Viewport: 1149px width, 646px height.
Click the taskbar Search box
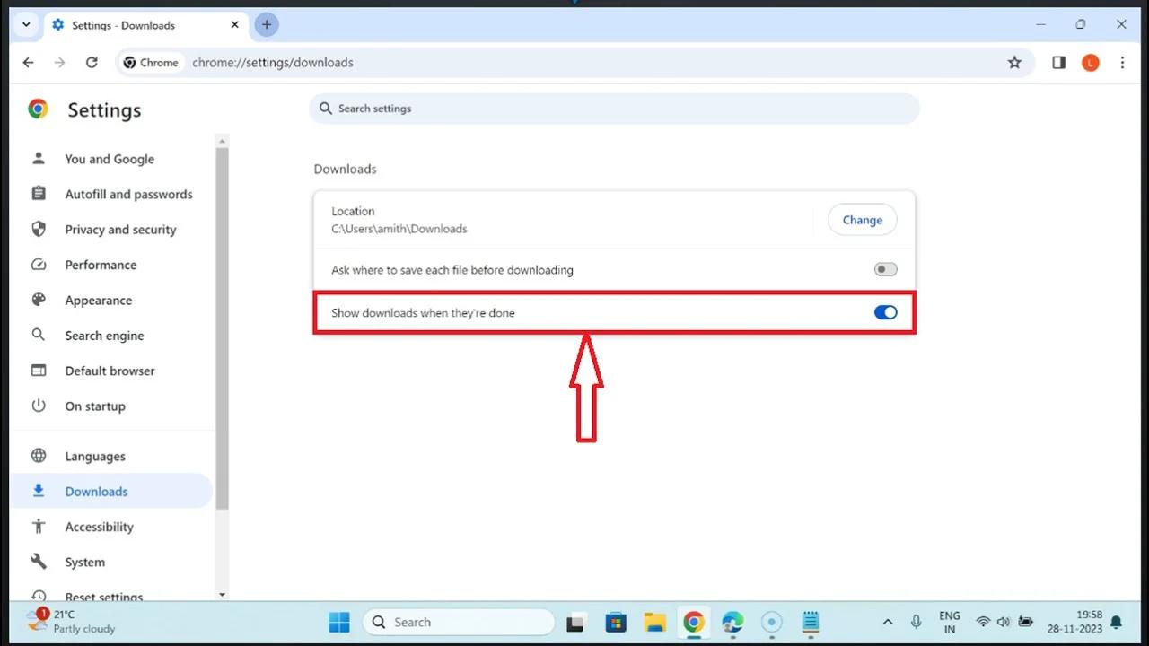click(459, 622)
